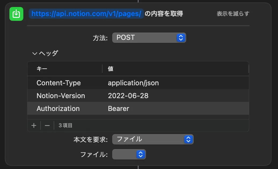Click the green Get Contents of URL action icon
278x169 pixels.
coord(16,14)
